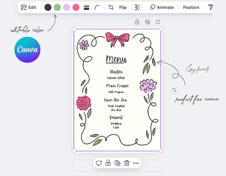Open the transparency checkerboard icon
This screenshot has width=226, height=176.
[138, 7]
